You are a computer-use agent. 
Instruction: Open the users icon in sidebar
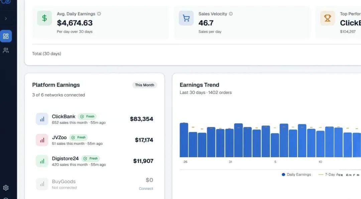point(6,50)
